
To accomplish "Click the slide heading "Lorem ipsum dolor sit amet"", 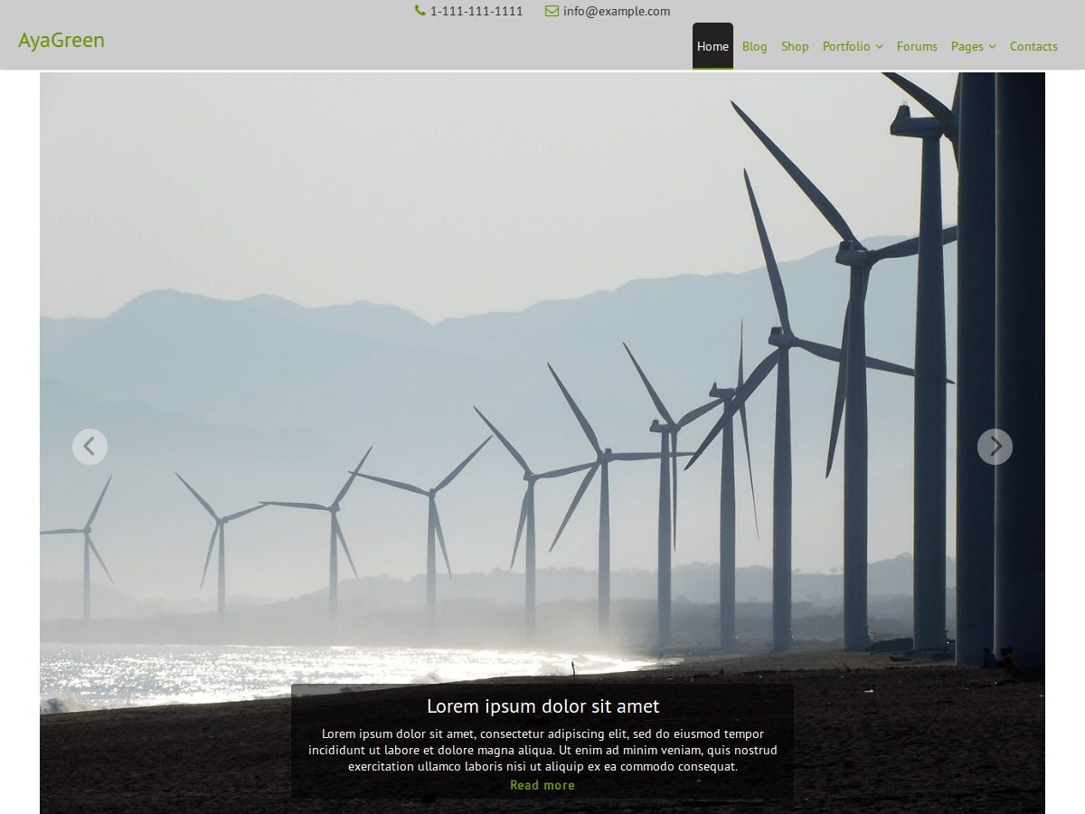I will [542, 706].
